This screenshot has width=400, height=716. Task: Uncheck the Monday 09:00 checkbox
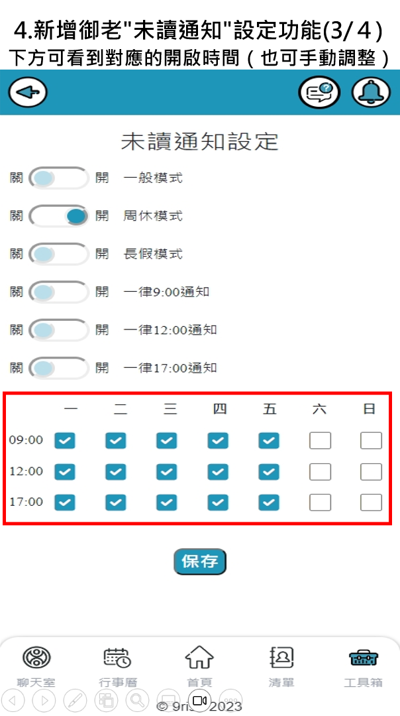[x=65, y=440]
